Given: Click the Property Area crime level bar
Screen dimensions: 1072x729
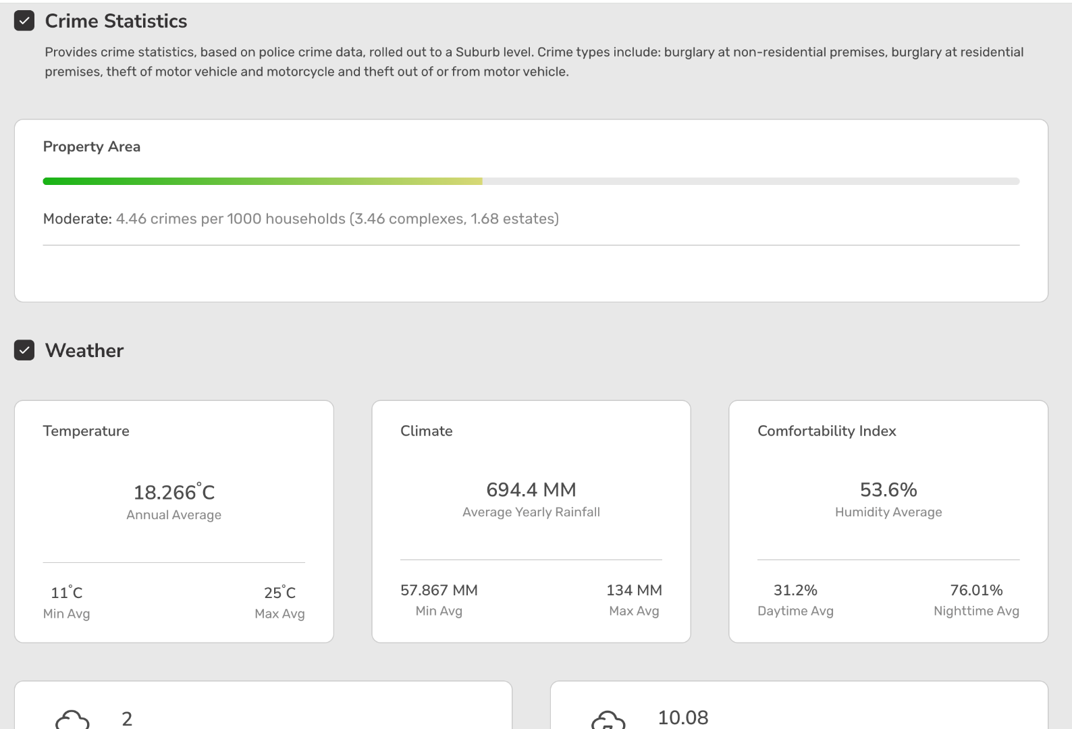Looking at the screenshot, I should click(x=531, y=181).
